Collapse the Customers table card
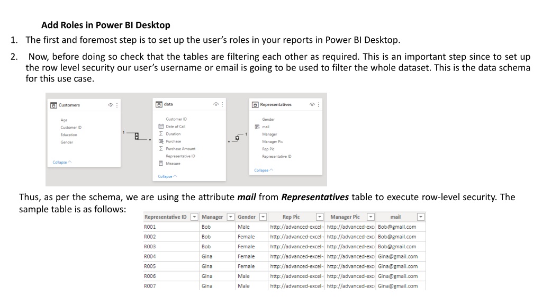This screenshot has width=542, height=305. click(x=62, y=162)
